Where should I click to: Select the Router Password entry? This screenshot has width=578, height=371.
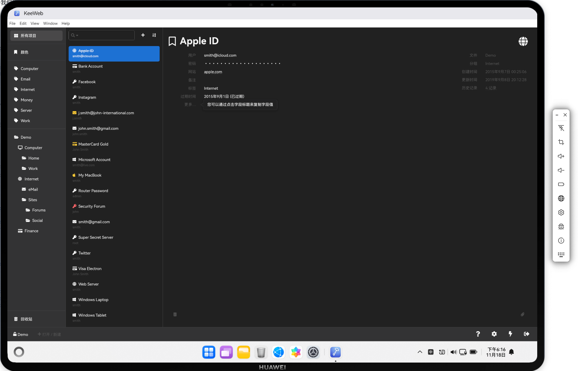click(114, 193)
